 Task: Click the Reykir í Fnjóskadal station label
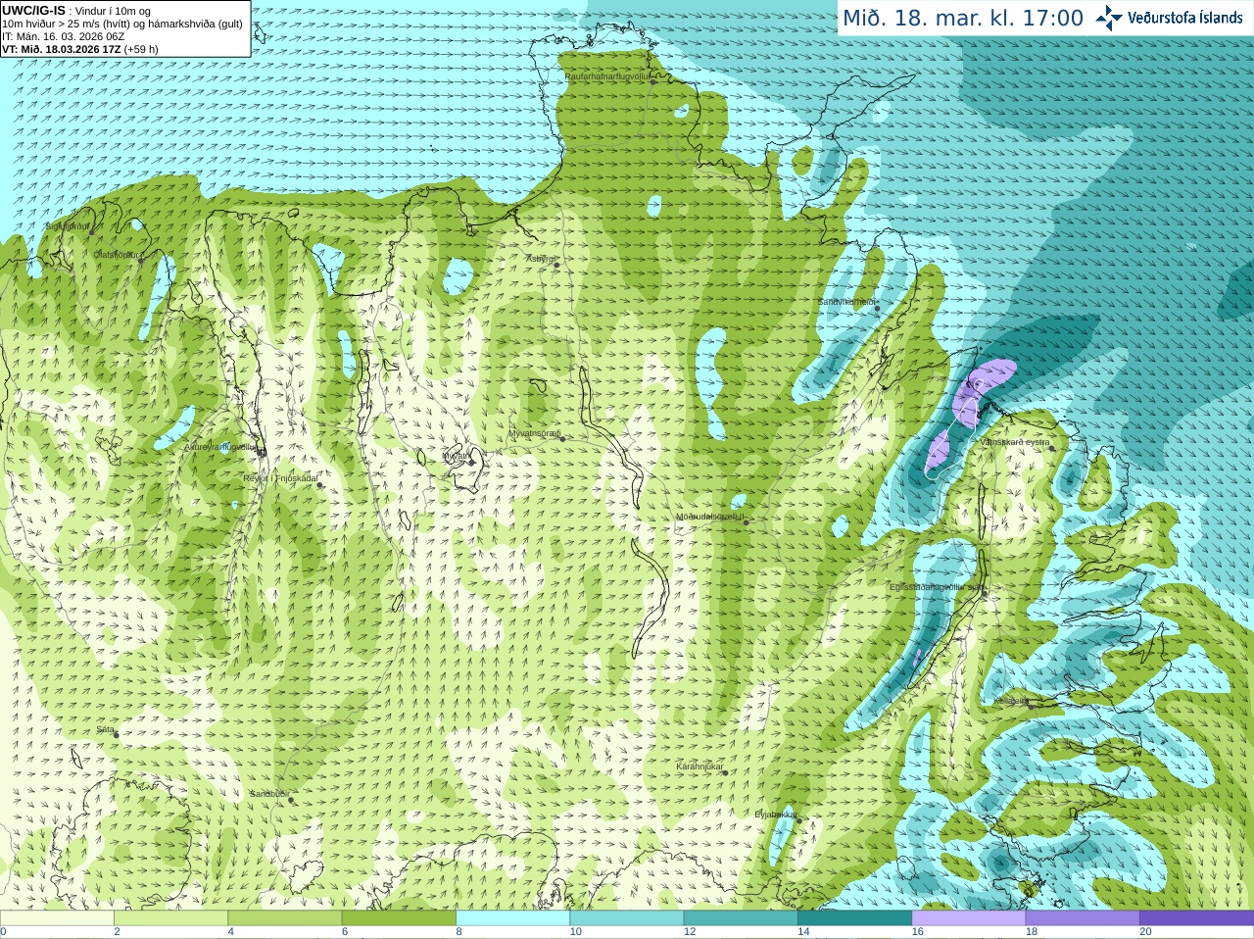[280, 478]
